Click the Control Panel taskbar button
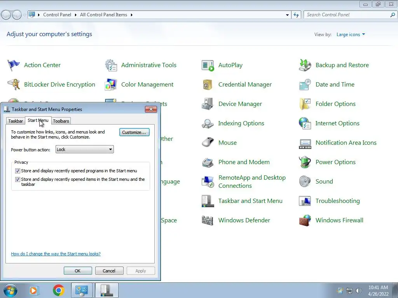 pyautogui.click(x=81, y=290)
